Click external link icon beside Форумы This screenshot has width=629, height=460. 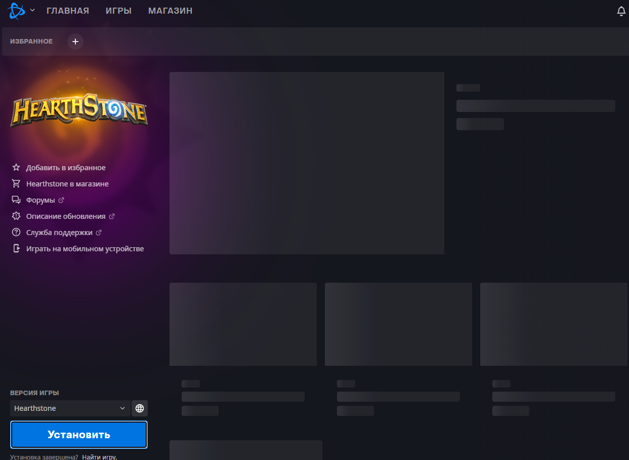pos(61,200)
